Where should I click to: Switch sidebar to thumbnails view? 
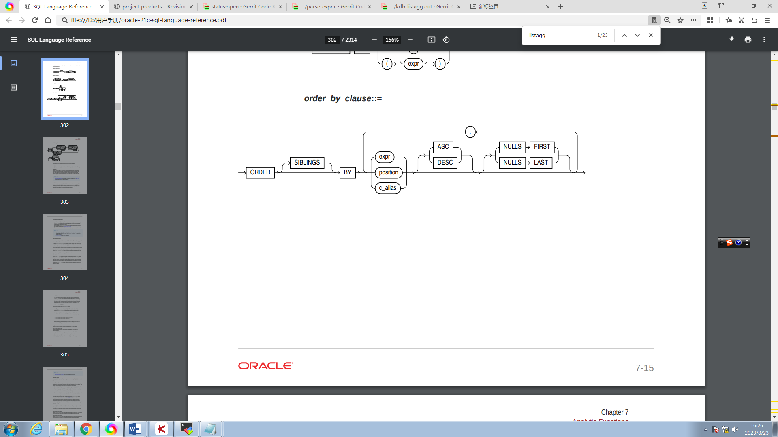[14, 63]
